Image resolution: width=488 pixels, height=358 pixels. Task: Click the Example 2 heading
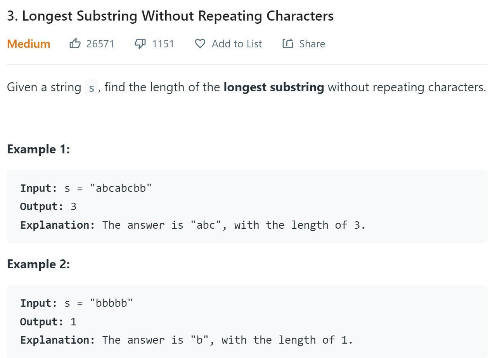coord(38,264)
